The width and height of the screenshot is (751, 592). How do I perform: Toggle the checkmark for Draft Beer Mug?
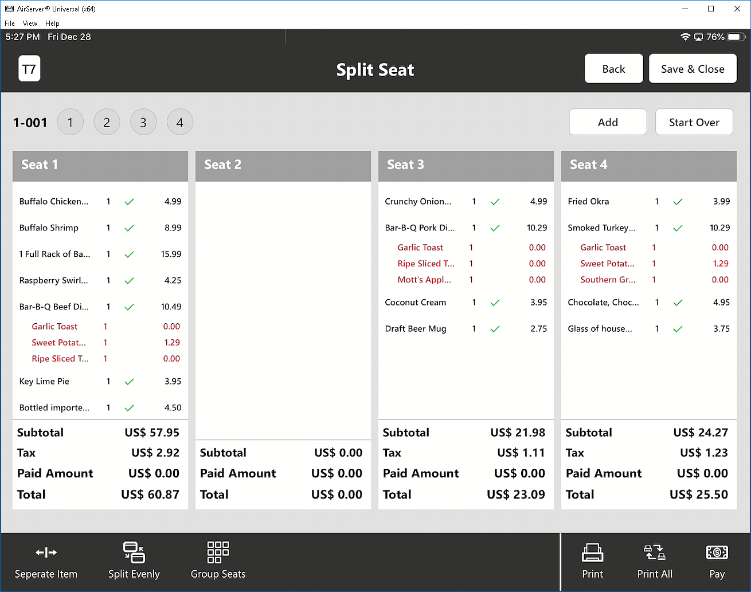click(x=495, y=329)
